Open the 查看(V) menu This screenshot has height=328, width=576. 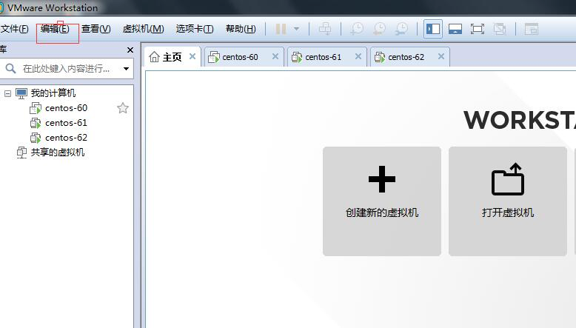coord(96,29)
